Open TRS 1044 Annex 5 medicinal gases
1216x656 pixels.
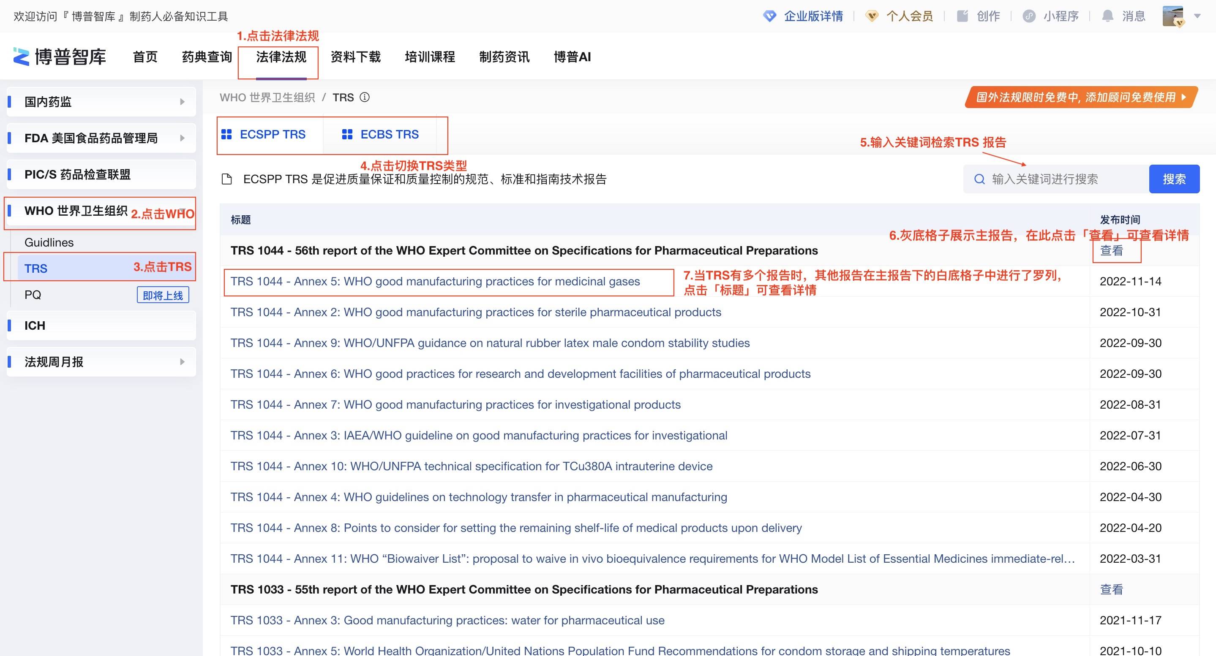435,282
